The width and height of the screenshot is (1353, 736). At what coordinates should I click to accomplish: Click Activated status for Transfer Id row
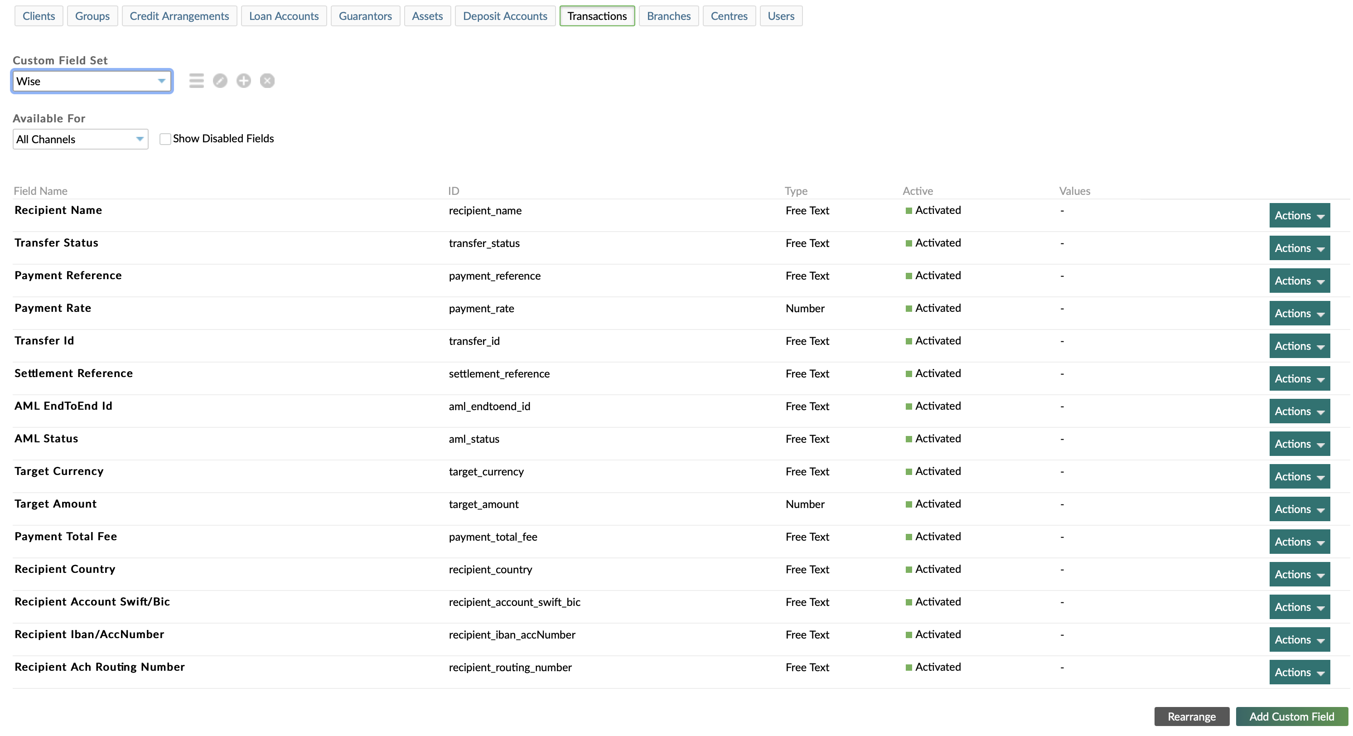point(933,340)
